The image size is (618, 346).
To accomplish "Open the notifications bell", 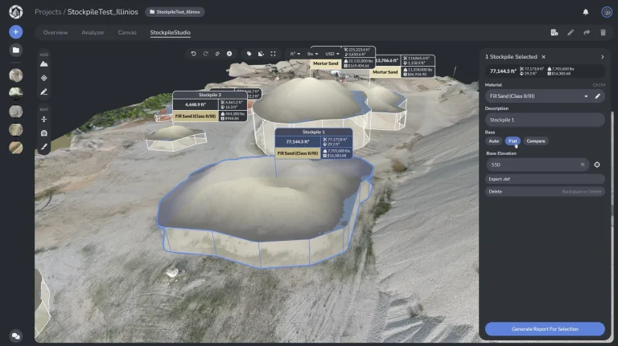I will (x=586, y=12).
